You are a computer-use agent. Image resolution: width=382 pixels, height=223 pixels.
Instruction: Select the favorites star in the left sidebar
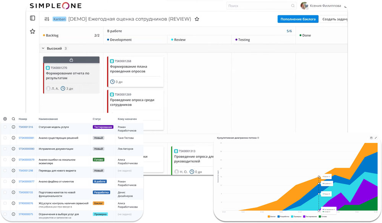pyautogui.click(x=32, y=31)
